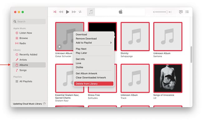Adjust the volume slider knob
Image resolution: width=203 pixels, height=121 pixels.
click(167, 12)
